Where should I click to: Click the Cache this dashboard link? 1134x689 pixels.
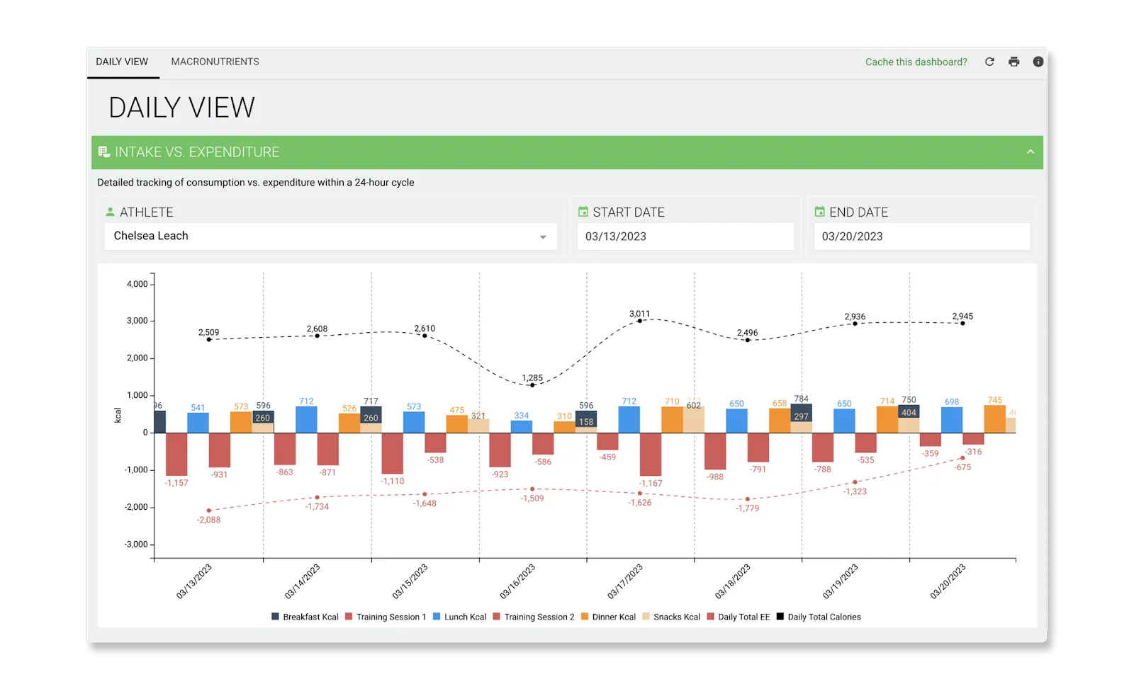916,62
